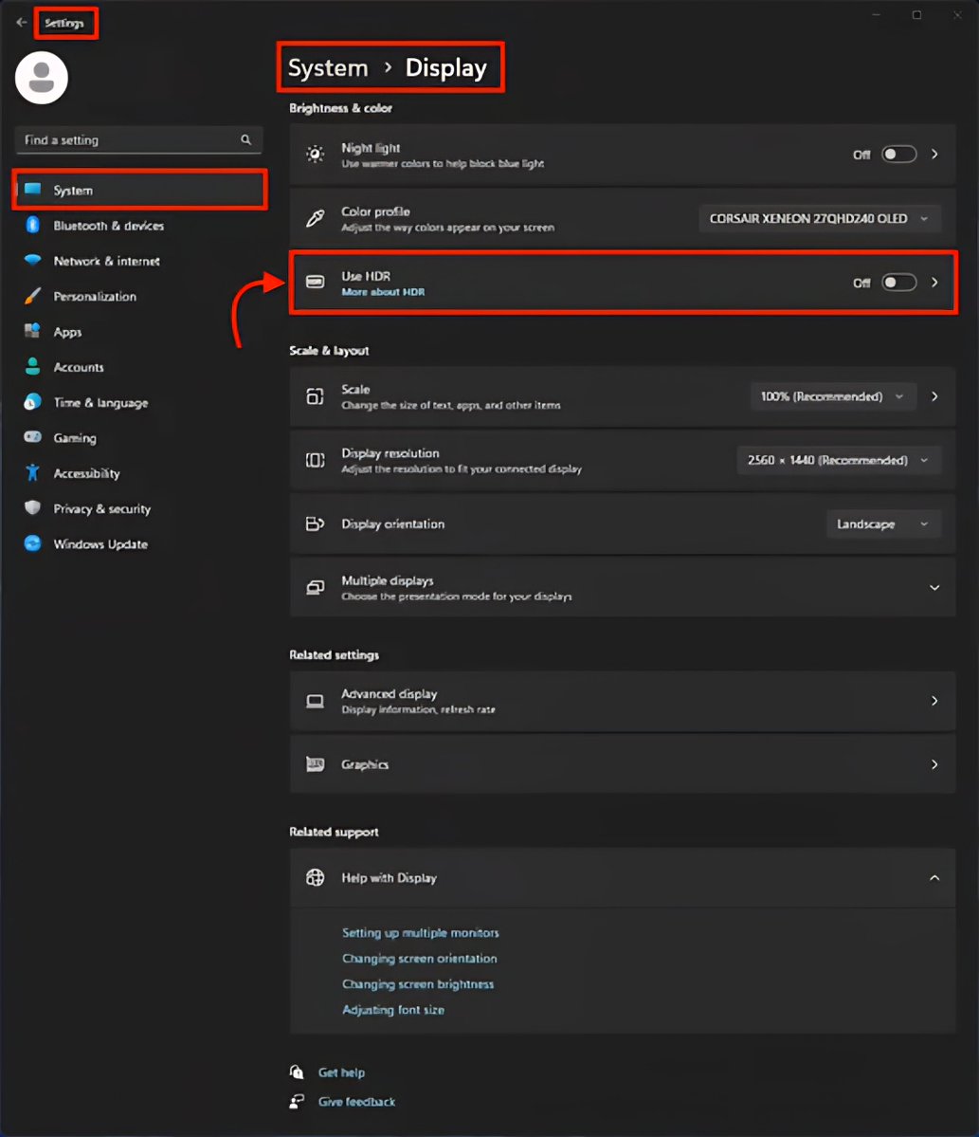Click the Scale setting icon
Screen dimensions: 979x1137
315,396
